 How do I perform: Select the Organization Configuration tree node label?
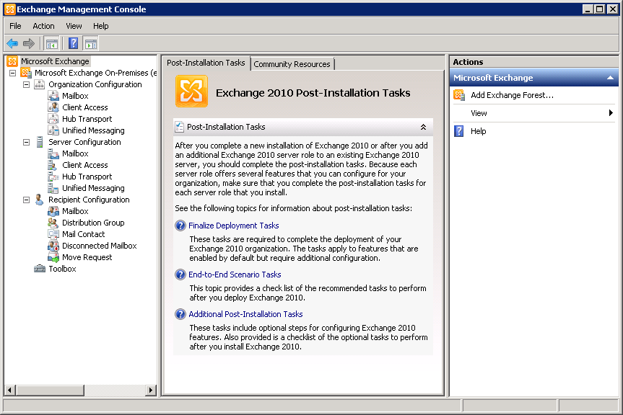coord(95,84)
